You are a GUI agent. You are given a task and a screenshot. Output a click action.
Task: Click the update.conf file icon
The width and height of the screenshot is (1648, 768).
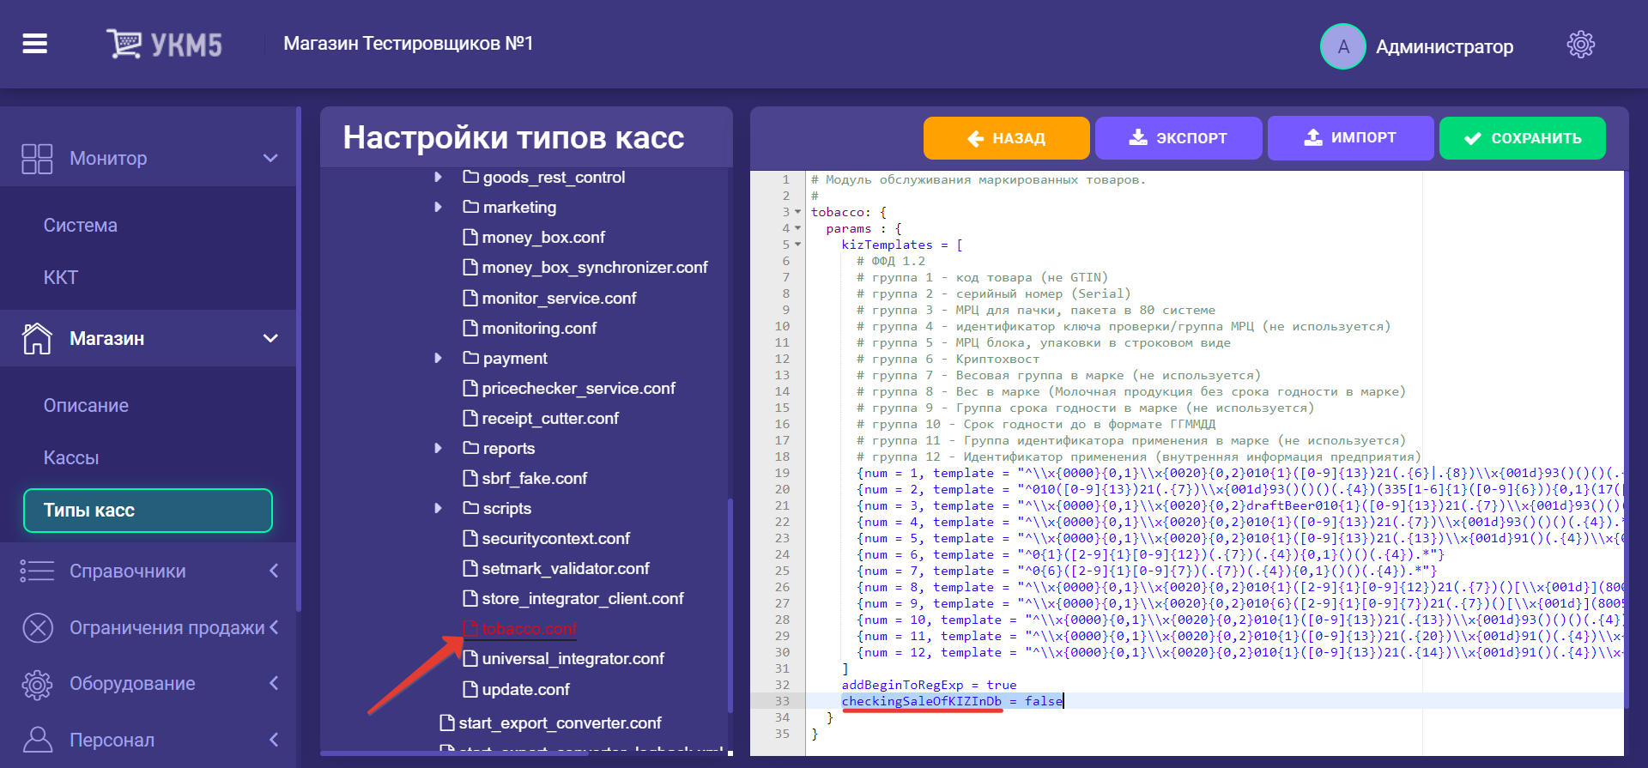pos(470,689)
